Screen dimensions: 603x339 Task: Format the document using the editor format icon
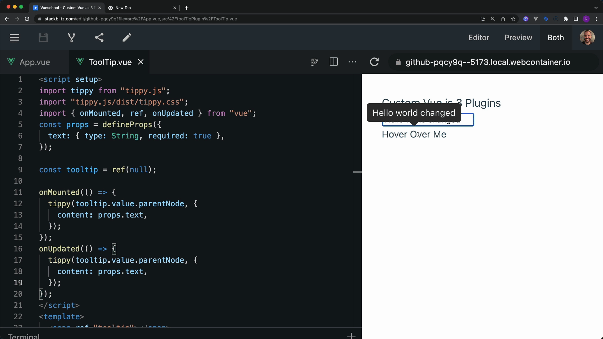[314, 62]
